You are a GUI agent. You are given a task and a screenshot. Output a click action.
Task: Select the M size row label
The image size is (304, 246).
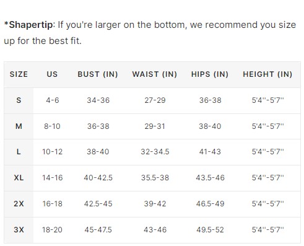[19, 126]
